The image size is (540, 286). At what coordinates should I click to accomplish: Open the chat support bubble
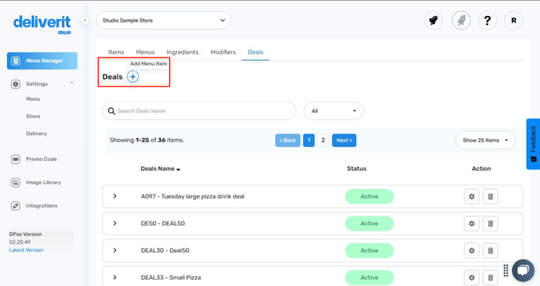click(x=523, y=270)
